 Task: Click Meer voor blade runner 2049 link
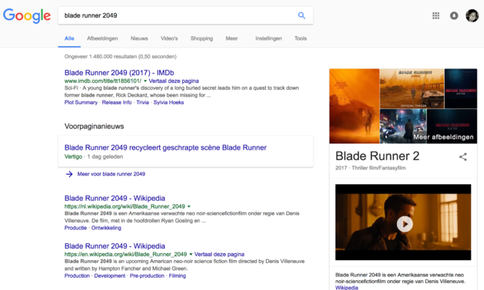111,174
